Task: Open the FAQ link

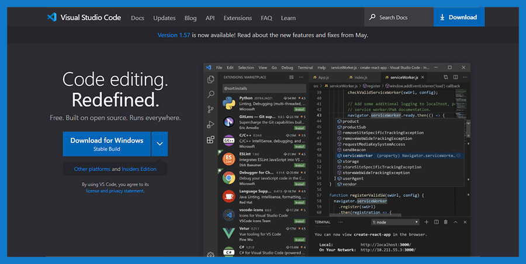Action: click(x=267, y=18)
